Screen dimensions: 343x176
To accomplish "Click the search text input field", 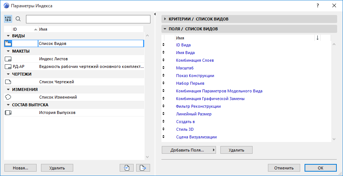I will 88,19.
